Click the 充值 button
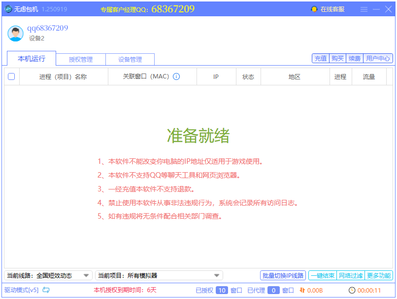397x299 pixels. coord(321,58)
